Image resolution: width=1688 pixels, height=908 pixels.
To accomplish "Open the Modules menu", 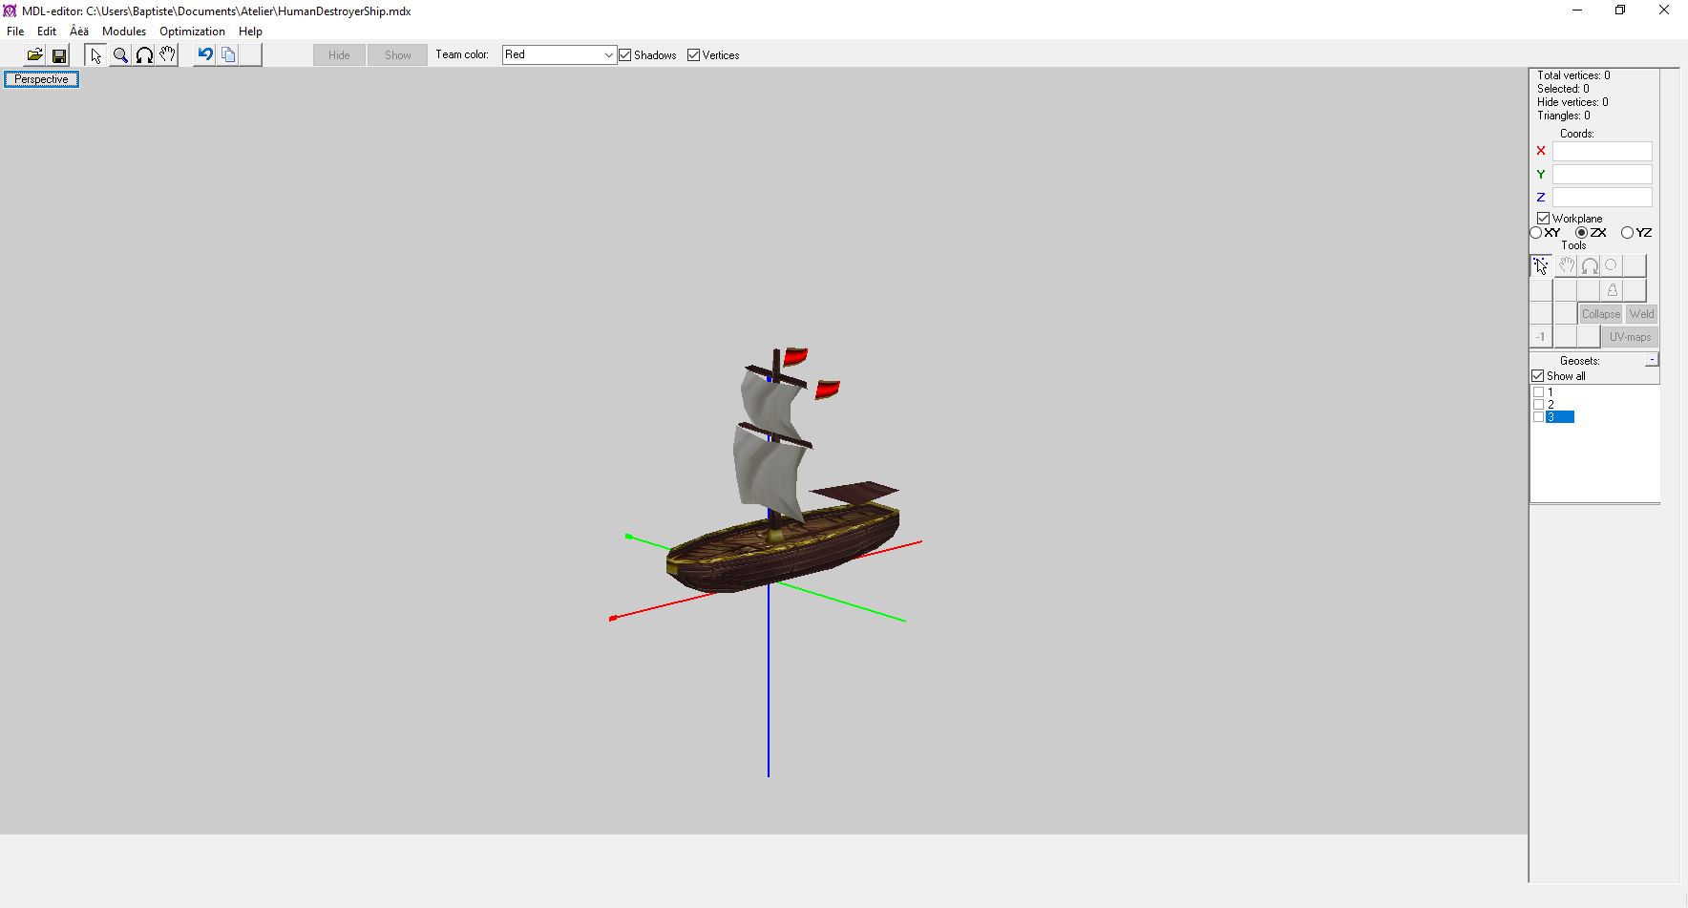I will [124, 32].
